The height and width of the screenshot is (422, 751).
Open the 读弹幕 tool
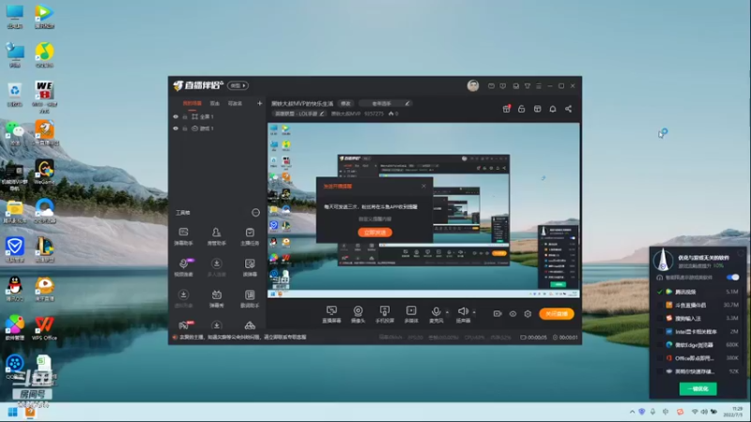pyautogui.click(x=250, y=267)
